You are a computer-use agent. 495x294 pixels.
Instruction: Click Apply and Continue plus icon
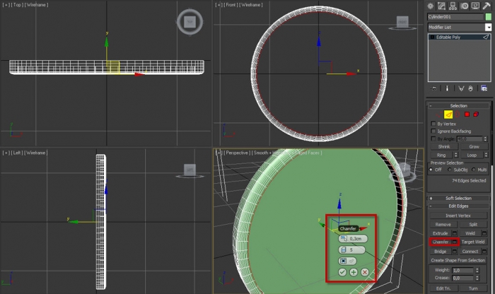tap(354, 272)
